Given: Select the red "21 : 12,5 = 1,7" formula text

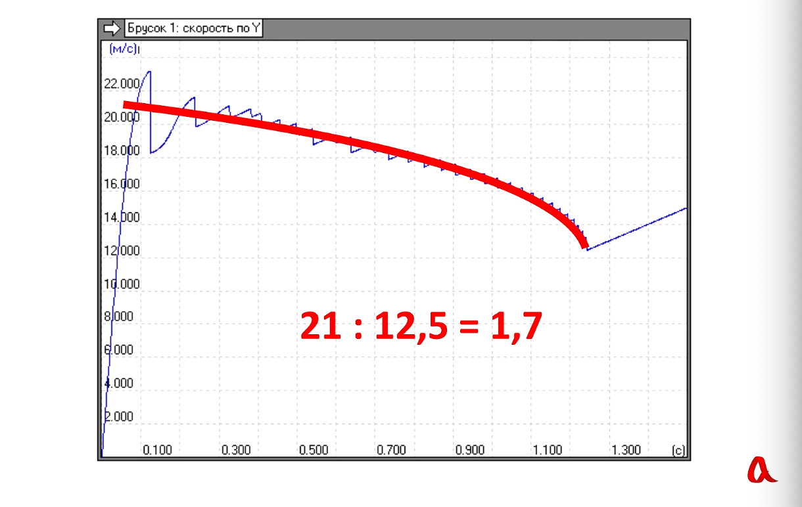Looking at the screenshot, I should coord(421,326).
